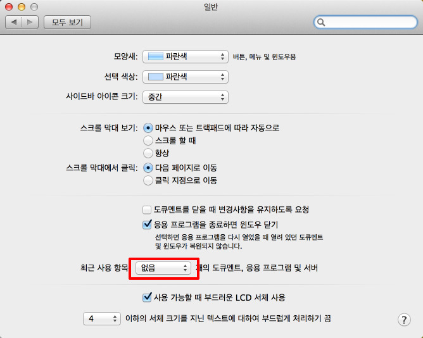Screen dimensions: 423x338
Task: Click the 이하의 서체 크기를 지닌 텍스트 label
Action: pyautogui.click(x=228, y=318)
